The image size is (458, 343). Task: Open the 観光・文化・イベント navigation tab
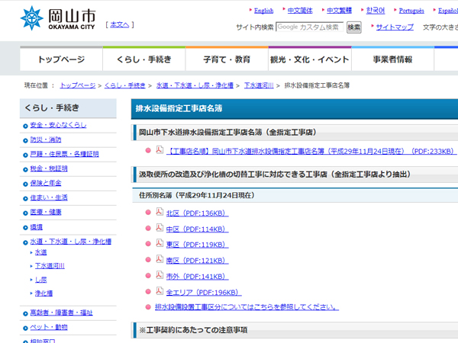[310, 59]
